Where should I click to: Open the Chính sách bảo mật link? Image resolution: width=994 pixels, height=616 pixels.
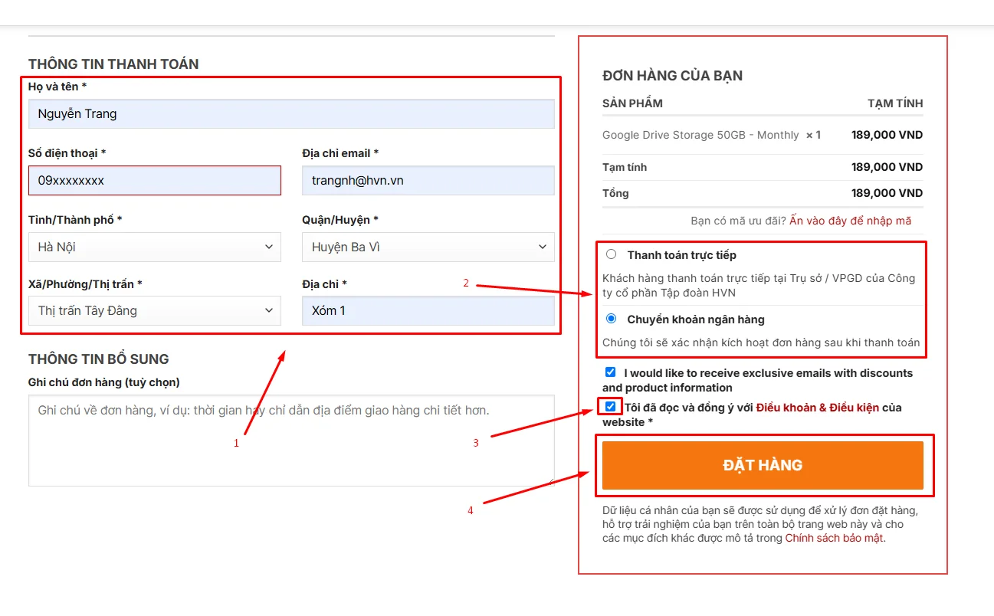click(x=834, y=538)
